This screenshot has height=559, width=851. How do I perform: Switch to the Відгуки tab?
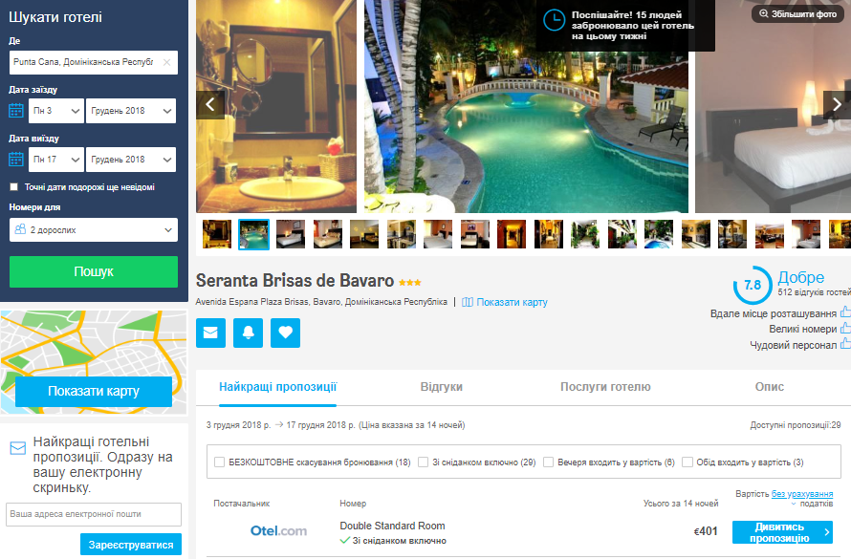click(x=441, y=387)
